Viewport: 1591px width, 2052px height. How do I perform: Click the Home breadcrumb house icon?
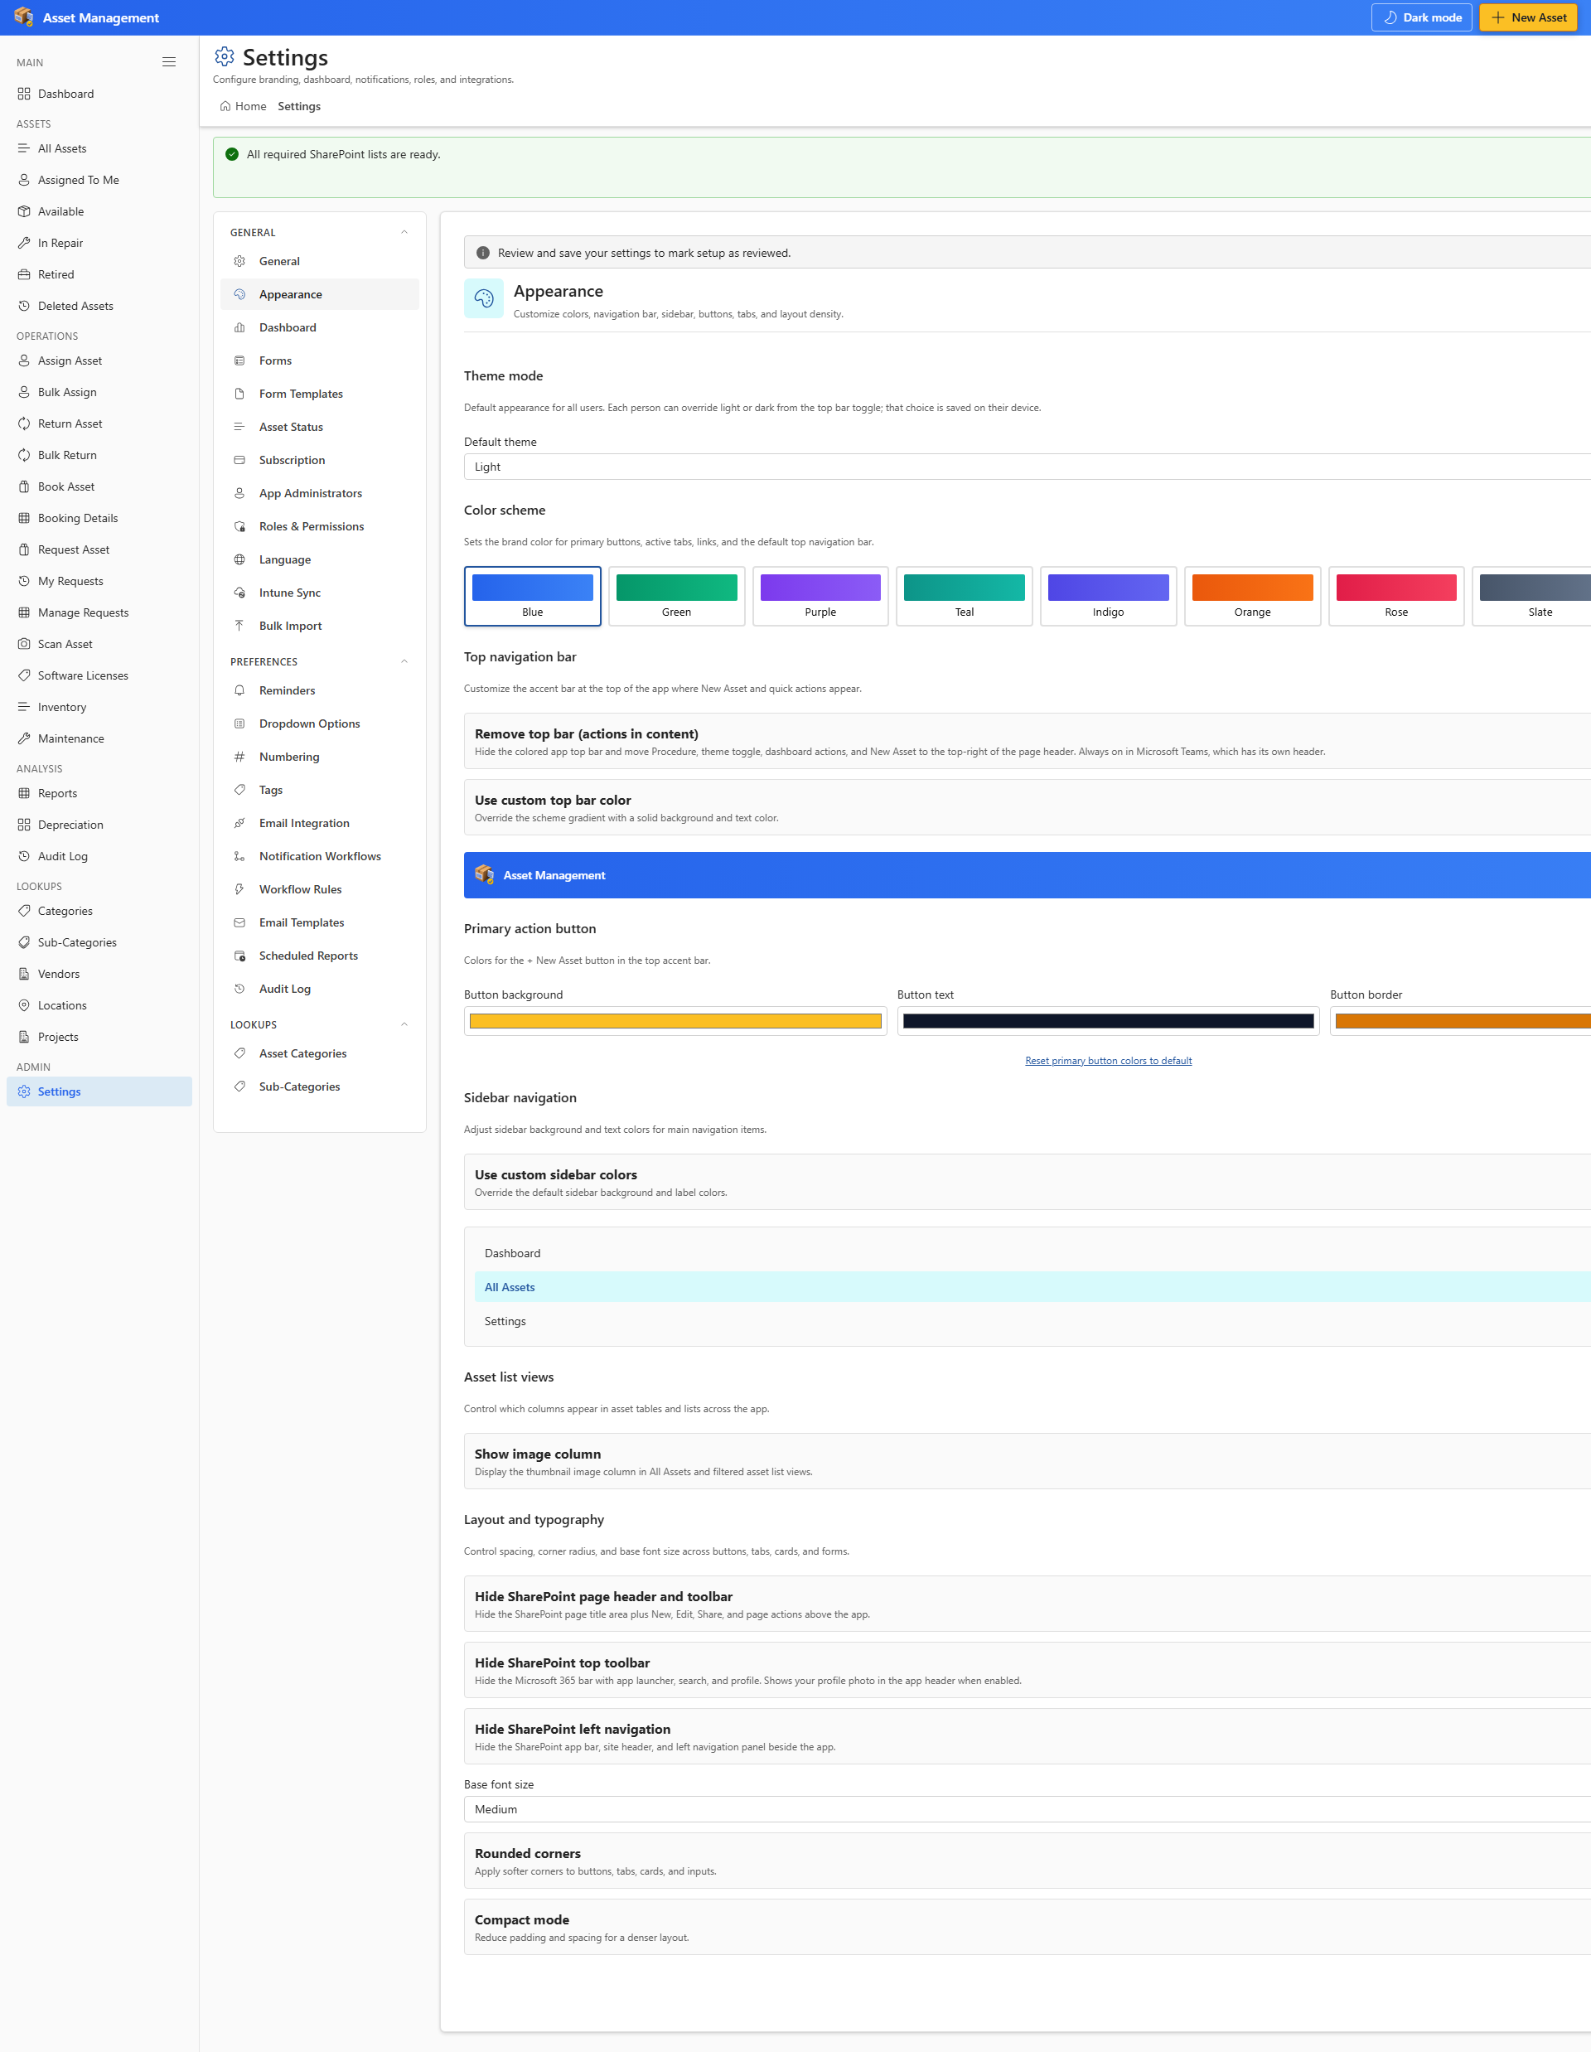pyautogui.click(x=225, y=106)
